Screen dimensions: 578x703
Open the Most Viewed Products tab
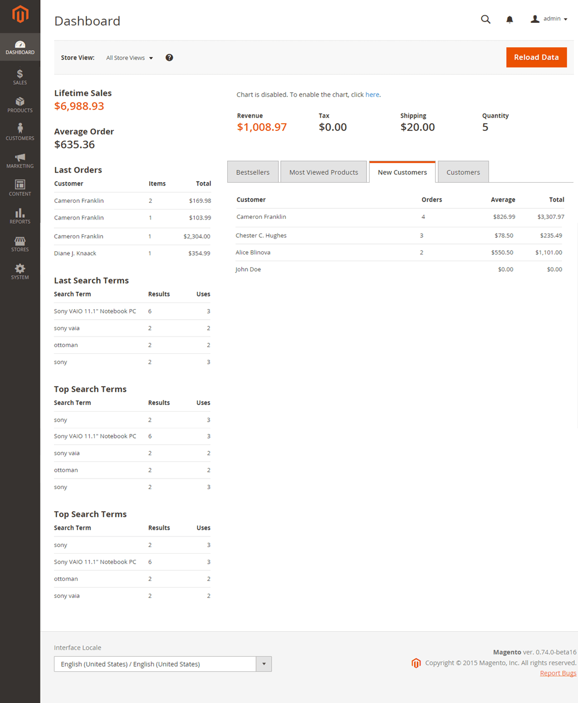(x=324, y=172)
